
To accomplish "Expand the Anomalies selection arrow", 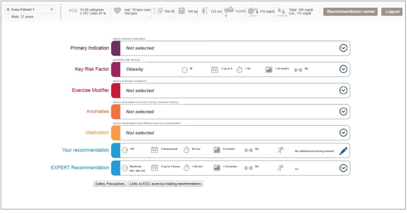I will [343, 112].
